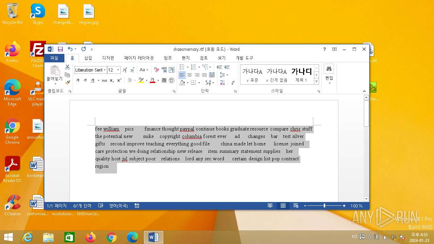Viewport: 434px width, 244px height.
Task: Open Internet Explorer from taskbar
Action: [27, 237]
